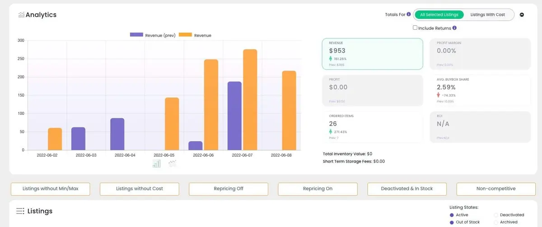542x227 pixels.
Task: Select All Selected Listings toggle
Action: coord(439,15)
